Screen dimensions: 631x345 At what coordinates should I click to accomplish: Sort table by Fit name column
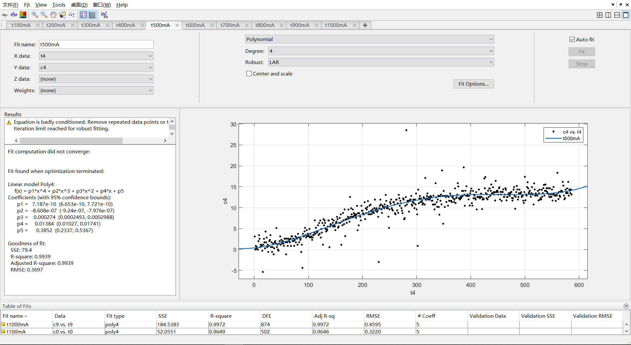click(26, 316)
